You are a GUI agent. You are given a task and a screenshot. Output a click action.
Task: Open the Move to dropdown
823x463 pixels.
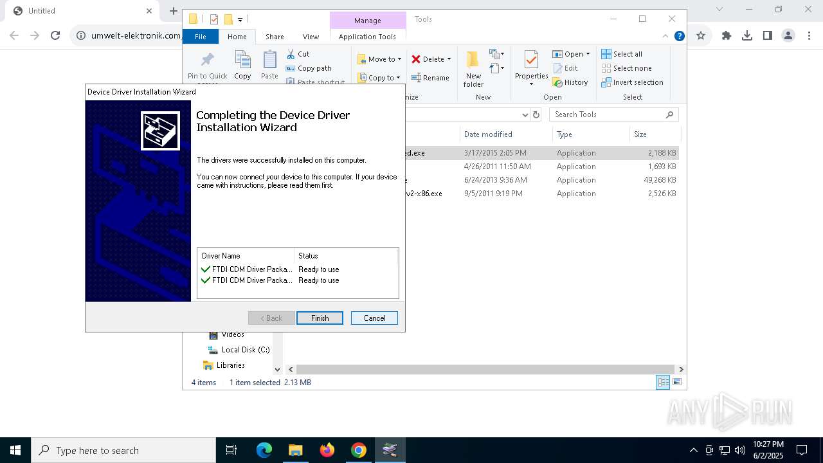coord(379,59)
